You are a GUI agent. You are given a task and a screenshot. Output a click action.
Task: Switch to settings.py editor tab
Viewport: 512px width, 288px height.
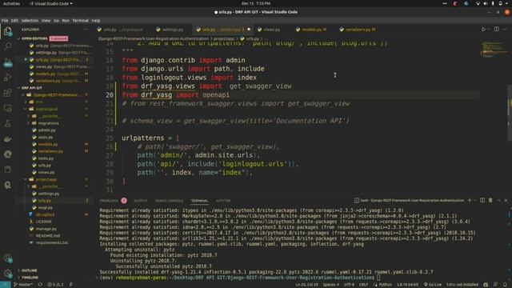pyautogui.click(x=170, y=30)
